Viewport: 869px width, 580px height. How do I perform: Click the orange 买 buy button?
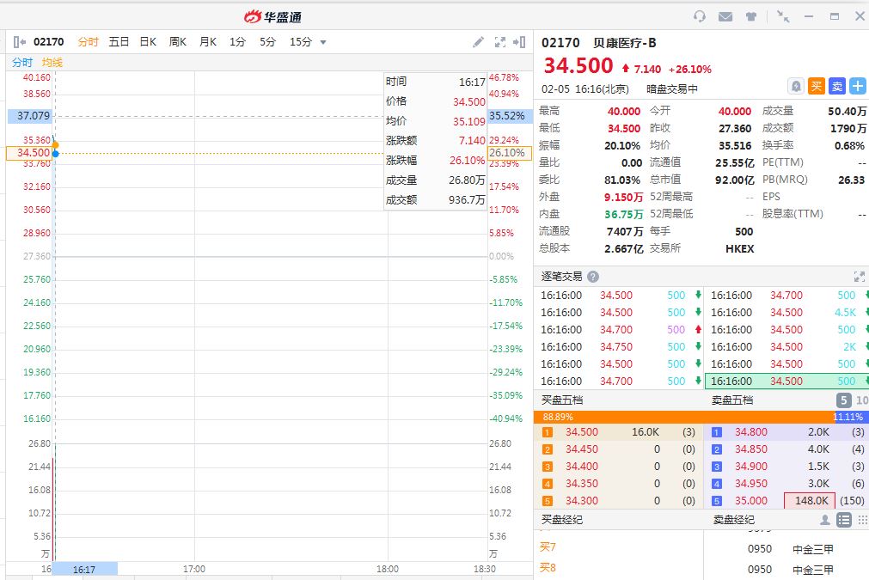(x=817, y=86)
